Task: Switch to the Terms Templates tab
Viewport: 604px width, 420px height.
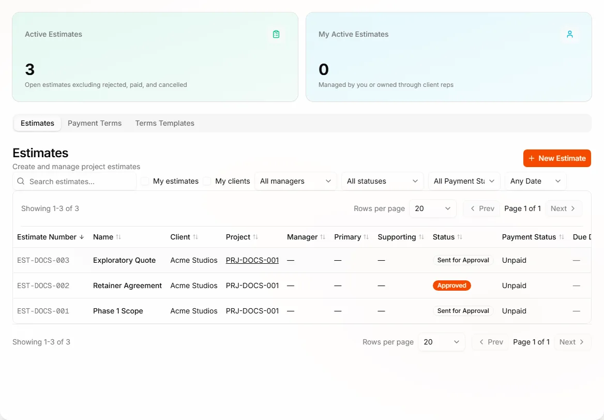Action: pos(165,123)
